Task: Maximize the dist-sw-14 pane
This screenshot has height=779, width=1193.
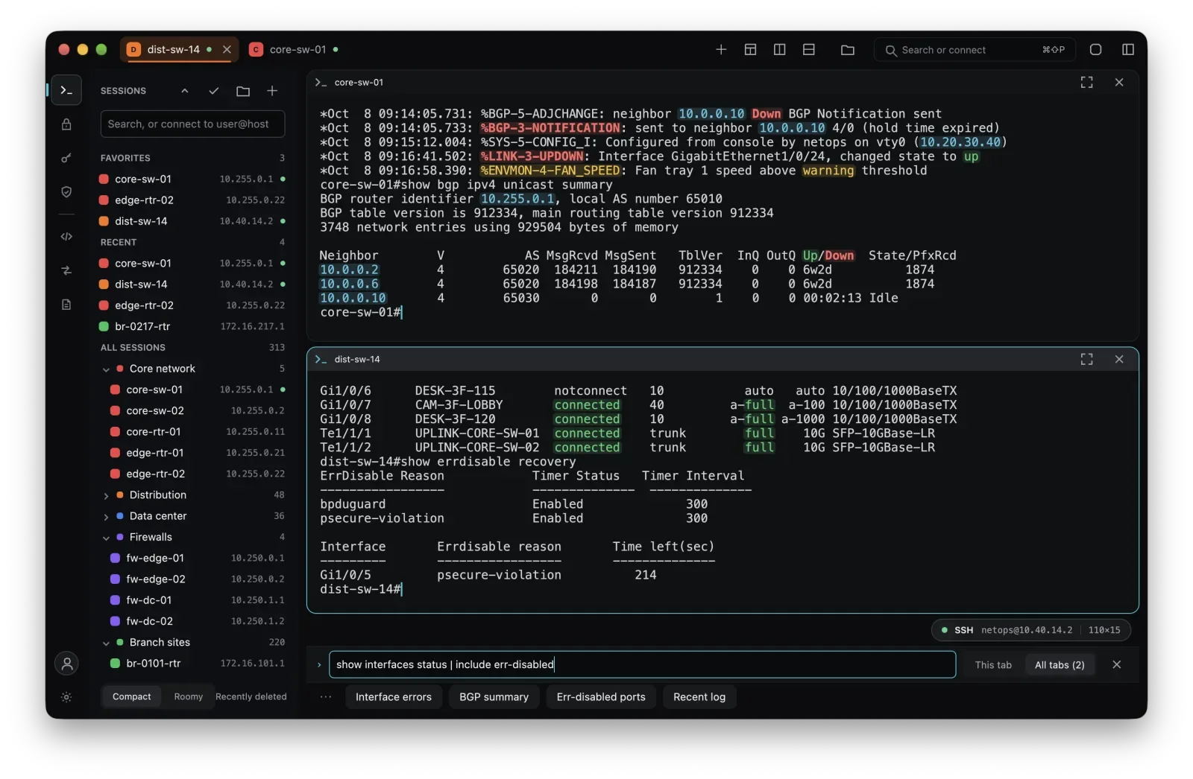Action: pyautogui.click(x=1086, y=359)
